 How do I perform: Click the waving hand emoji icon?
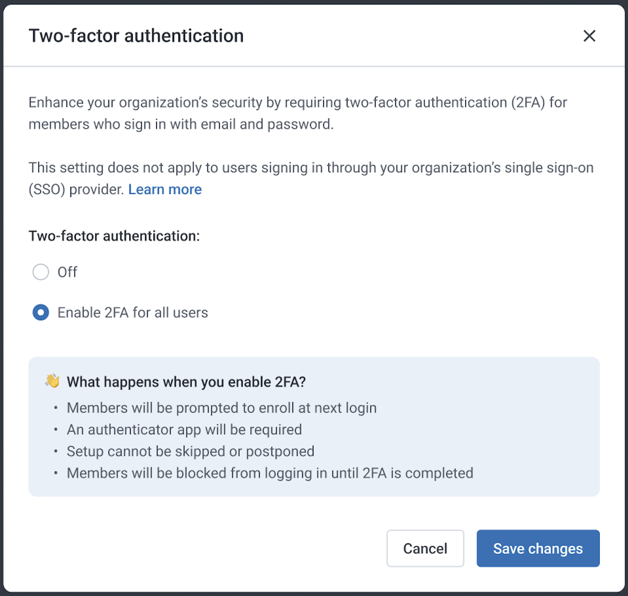[53, 381]
